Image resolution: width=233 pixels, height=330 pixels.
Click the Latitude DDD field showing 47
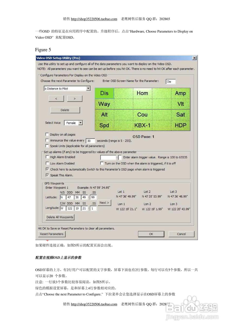tap(70, 197)
